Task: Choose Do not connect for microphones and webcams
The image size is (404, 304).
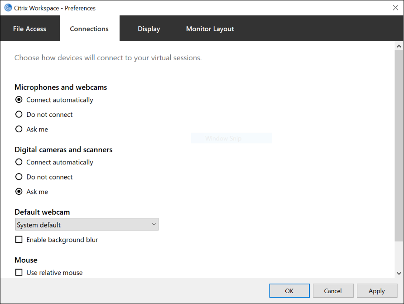Action: 19,115
